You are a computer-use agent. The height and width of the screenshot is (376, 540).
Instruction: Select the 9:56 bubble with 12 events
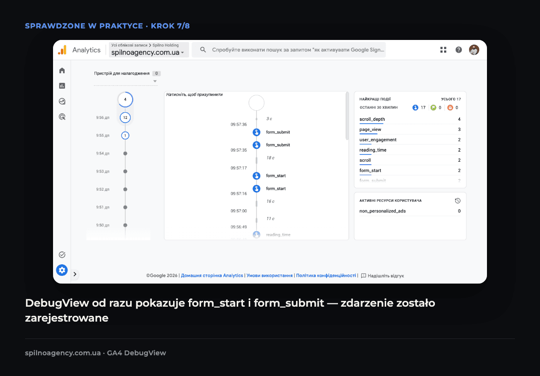(x=125, y=117)
